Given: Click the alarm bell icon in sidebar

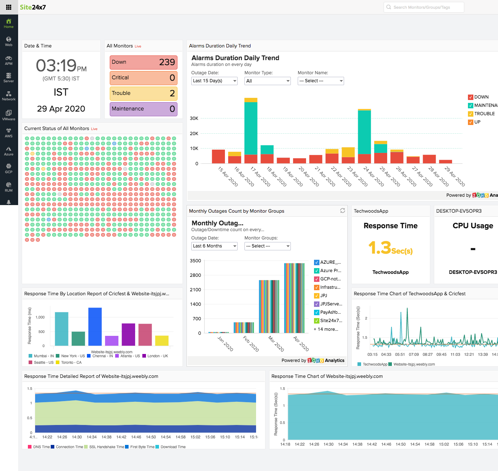Looking at the screenshot, I should [x=9, y=202].
